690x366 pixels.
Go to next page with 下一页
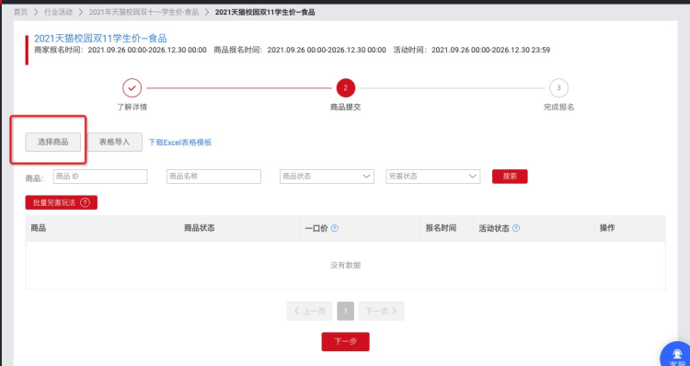(x=382, y=311)
